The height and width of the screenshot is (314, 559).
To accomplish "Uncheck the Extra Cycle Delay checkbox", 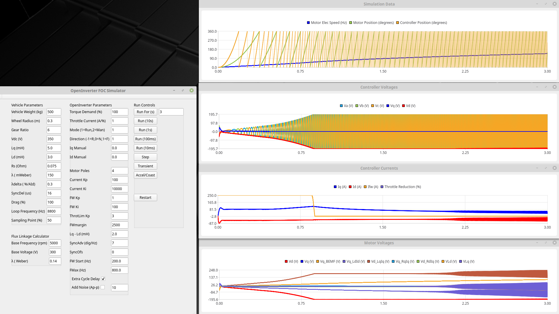I will coord(103,279).
